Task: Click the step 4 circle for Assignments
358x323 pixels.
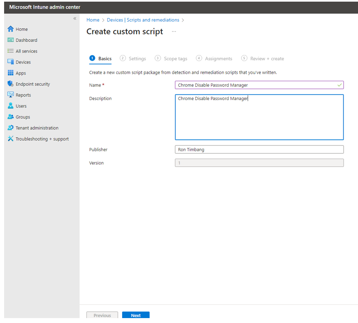Action: pyautogui.click(x=199, y=58)
